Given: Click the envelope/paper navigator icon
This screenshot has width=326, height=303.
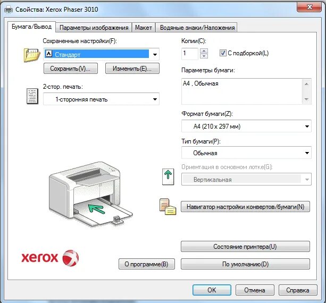Looking at the screenshot, I should (168, 207).
